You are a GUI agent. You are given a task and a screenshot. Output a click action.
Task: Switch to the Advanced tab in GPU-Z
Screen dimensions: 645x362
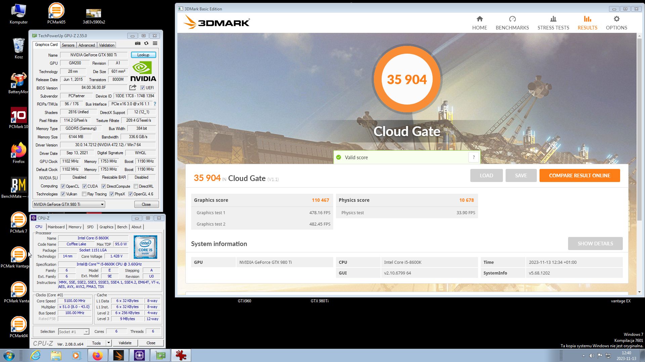(87, 45)
